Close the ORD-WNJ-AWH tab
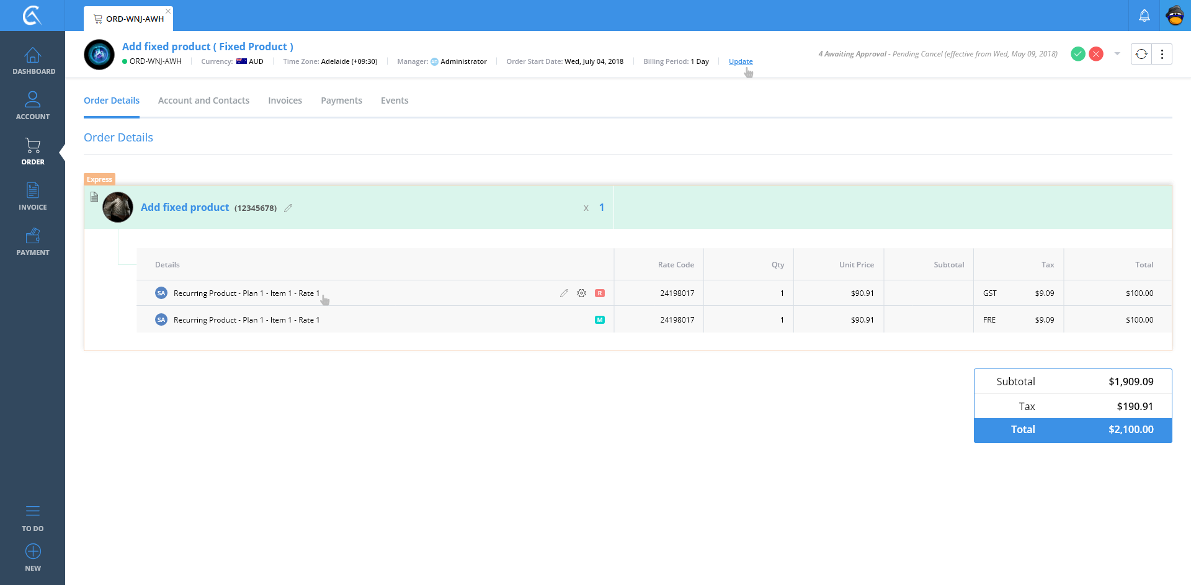 (168, 11)
